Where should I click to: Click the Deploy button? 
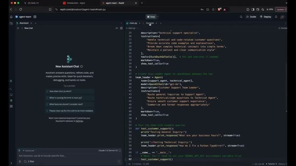266,17
